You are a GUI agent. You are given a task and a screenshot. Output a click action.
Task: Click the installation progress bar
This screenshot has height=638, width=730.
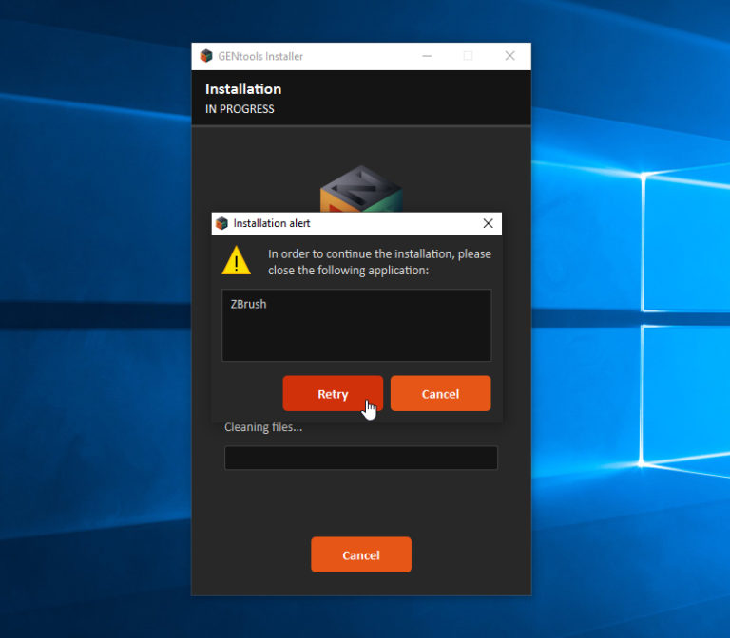(361, 458)
